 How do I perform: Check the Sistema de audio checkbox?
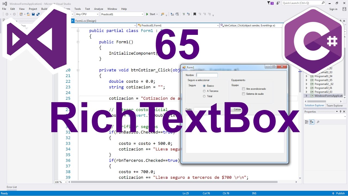244,94
